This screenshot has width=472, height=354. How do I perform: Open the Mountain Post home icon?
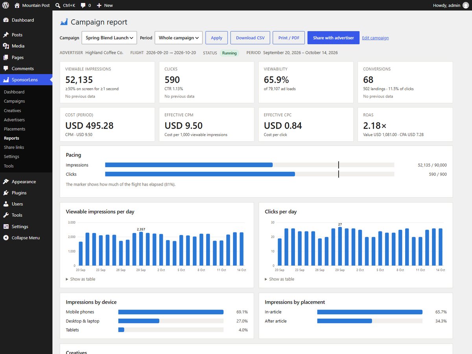click(17, 6)
